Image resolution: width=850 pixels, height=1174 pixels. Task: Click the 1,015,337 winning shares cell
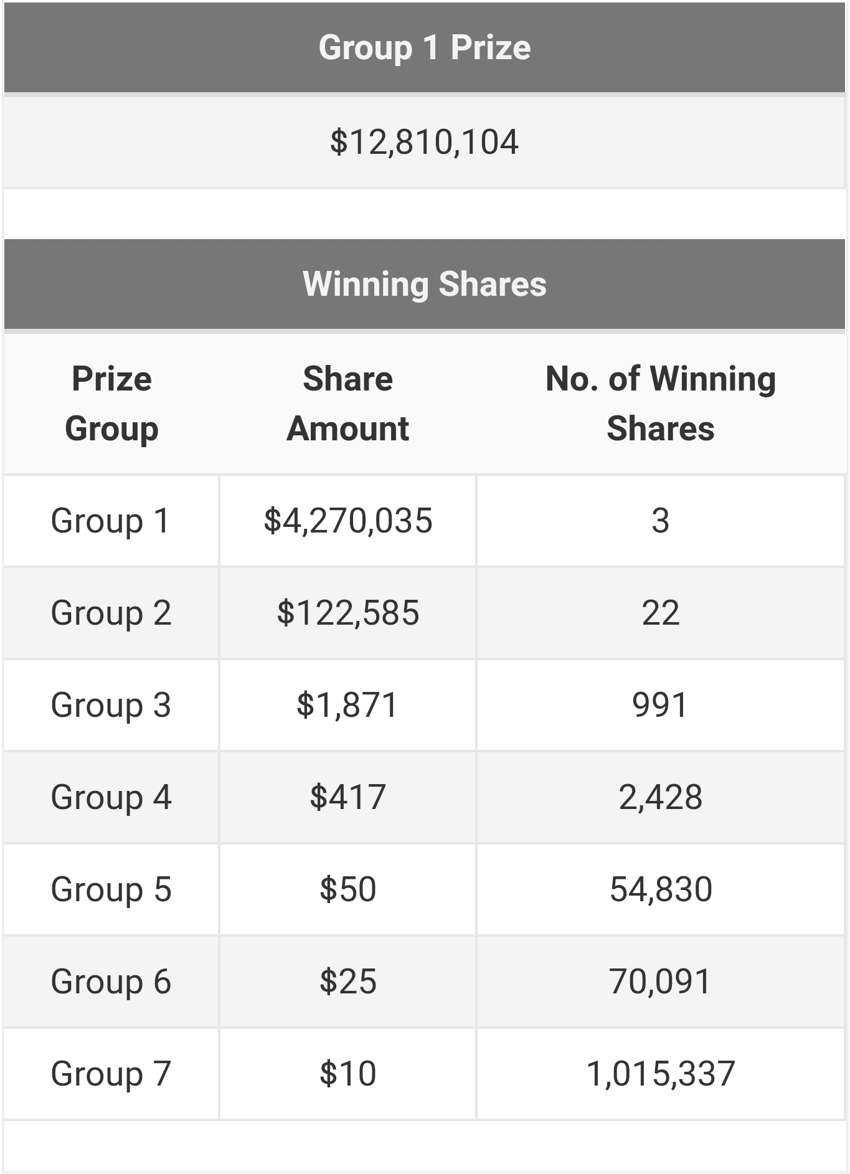pyautogui.click(x=660, y=1074)
